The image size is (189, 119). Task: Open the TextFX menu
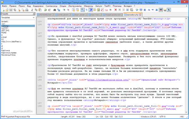[107, 6]
